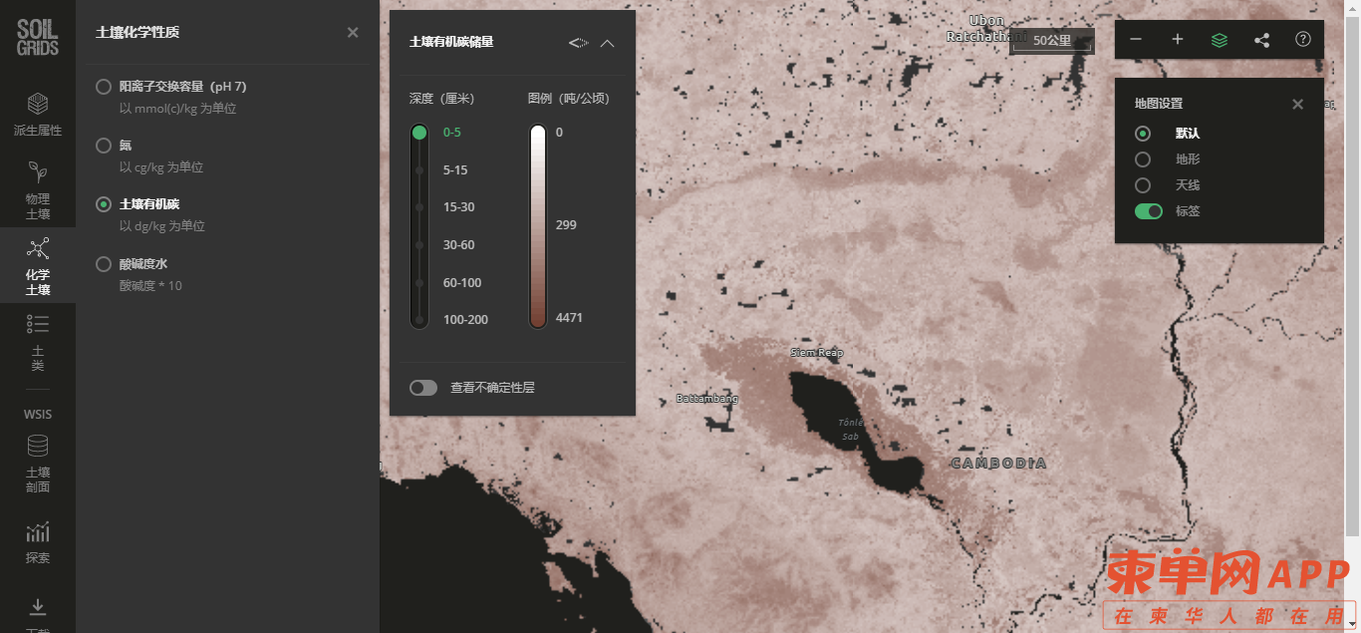Select the 15-30 depth level
The width and height of the screenshot is (1361, 633).
(x=458, y=207)
